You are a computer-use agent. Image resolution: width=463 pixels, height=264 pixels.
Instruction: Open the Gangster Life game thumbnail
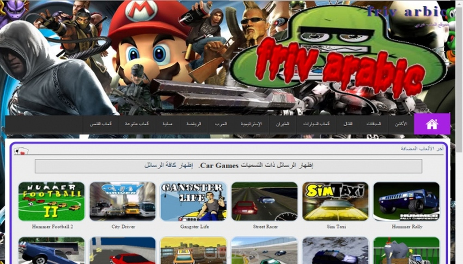[194, 201]
